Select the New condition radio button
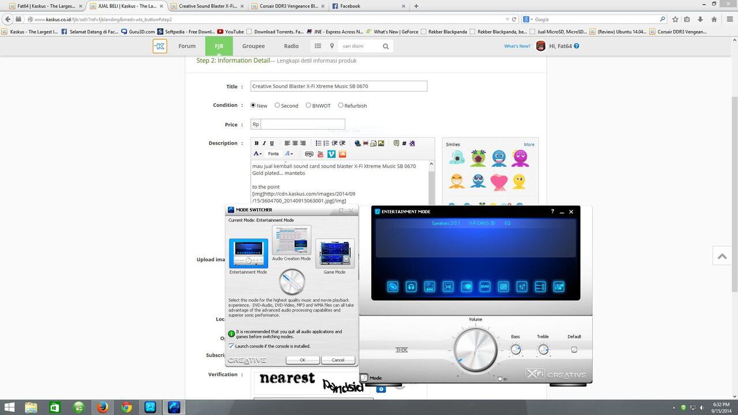 253,105
